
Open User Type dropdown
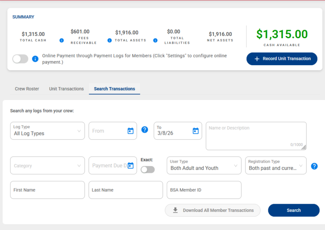click(204, 166)
